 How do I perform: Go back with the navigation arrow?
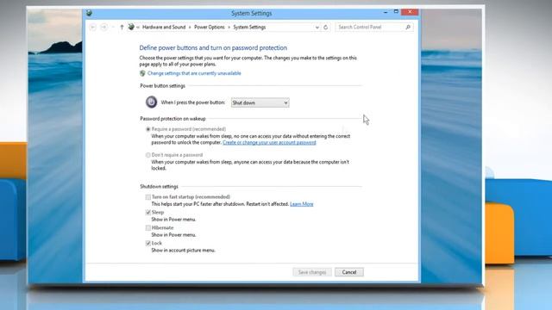(x=93, y=27)
